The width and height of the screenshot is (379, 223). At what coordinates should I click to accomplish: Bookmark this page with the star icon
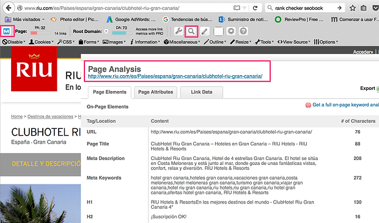(x=353, y=8)
